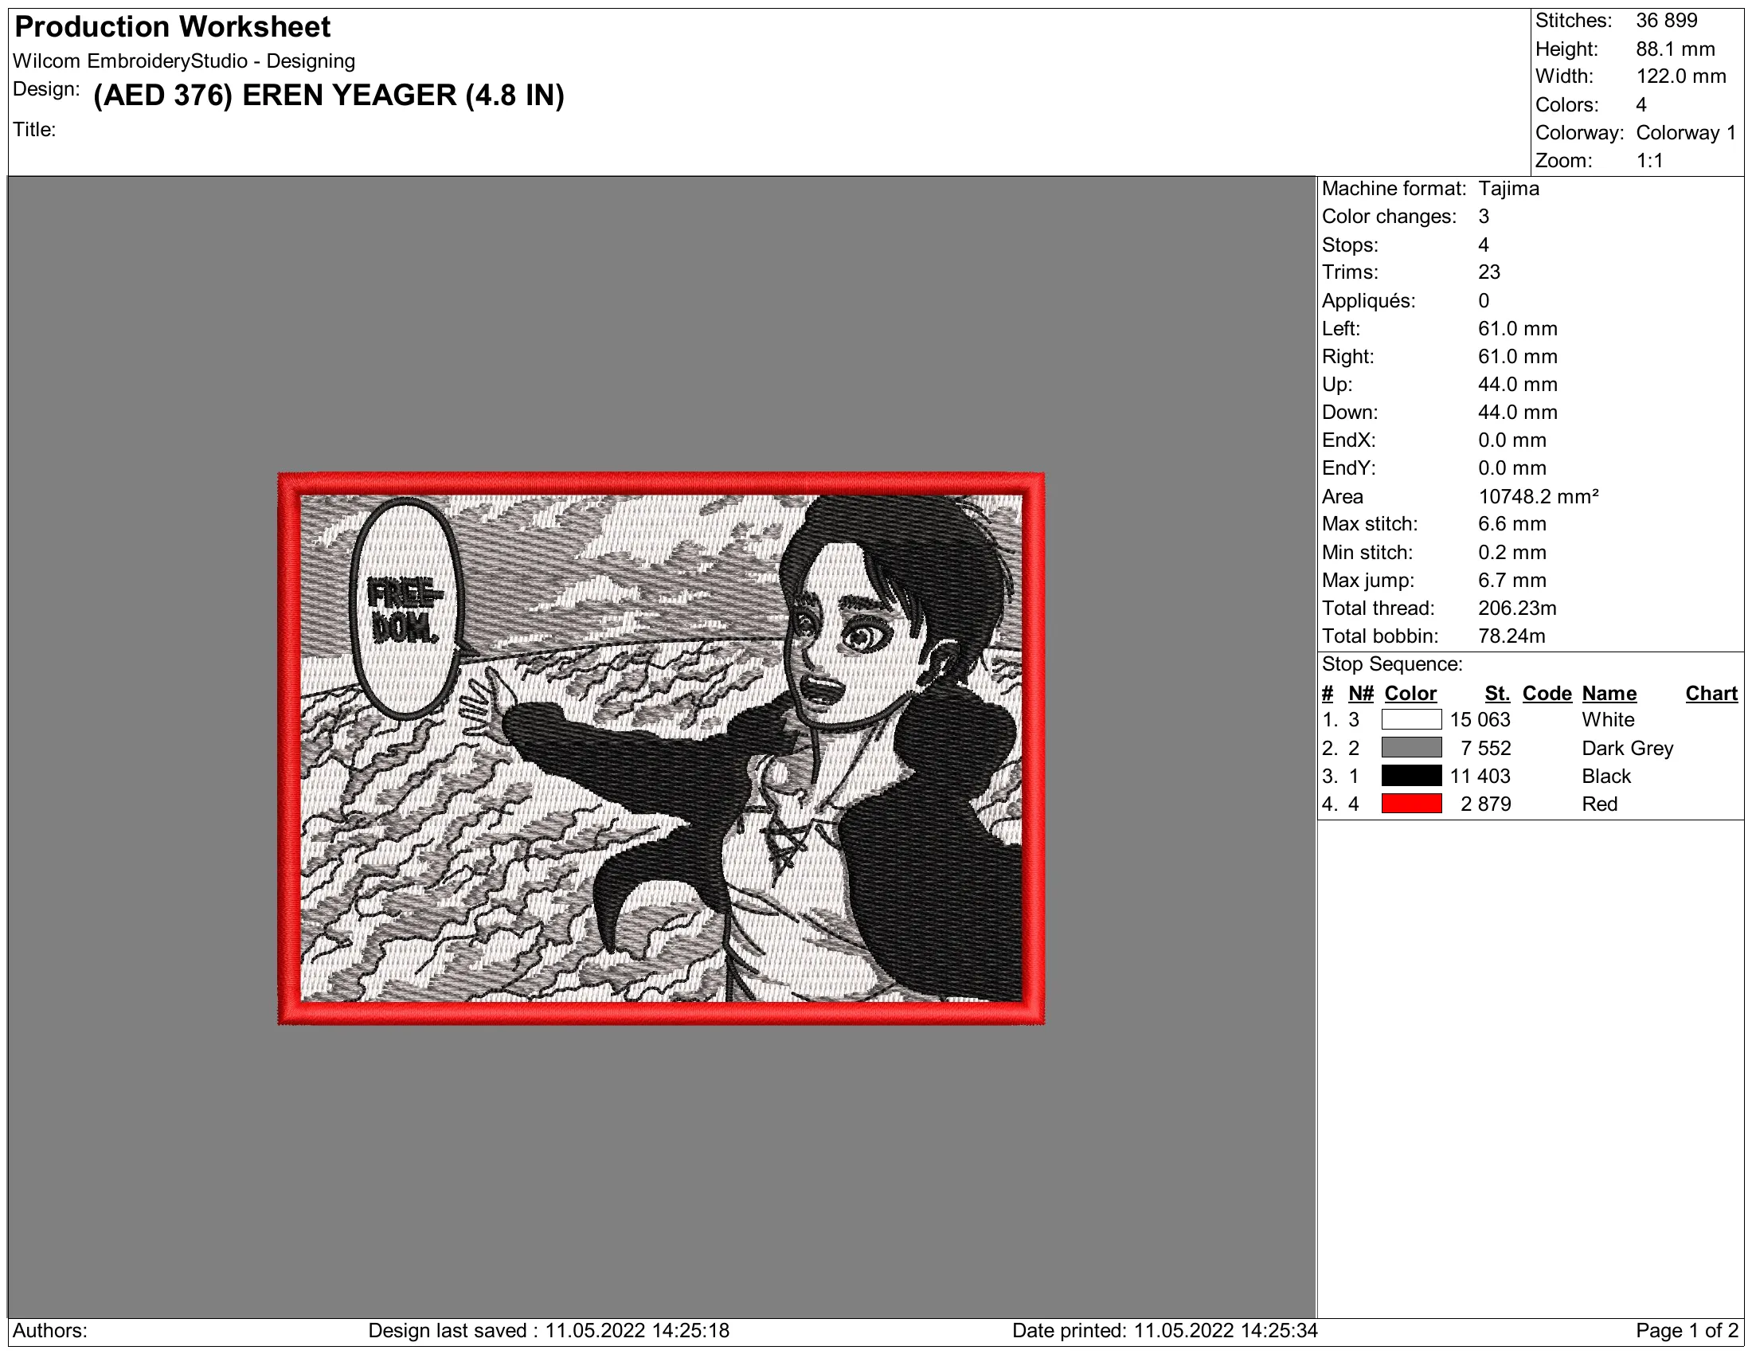Click the stitch count '11 403' for Black
The image size is (1752, 1354).
pos(1480,776)
